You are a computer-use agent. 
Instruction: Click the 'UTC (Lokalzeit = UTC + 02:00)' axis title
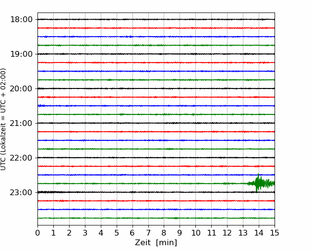coord(3,119)
